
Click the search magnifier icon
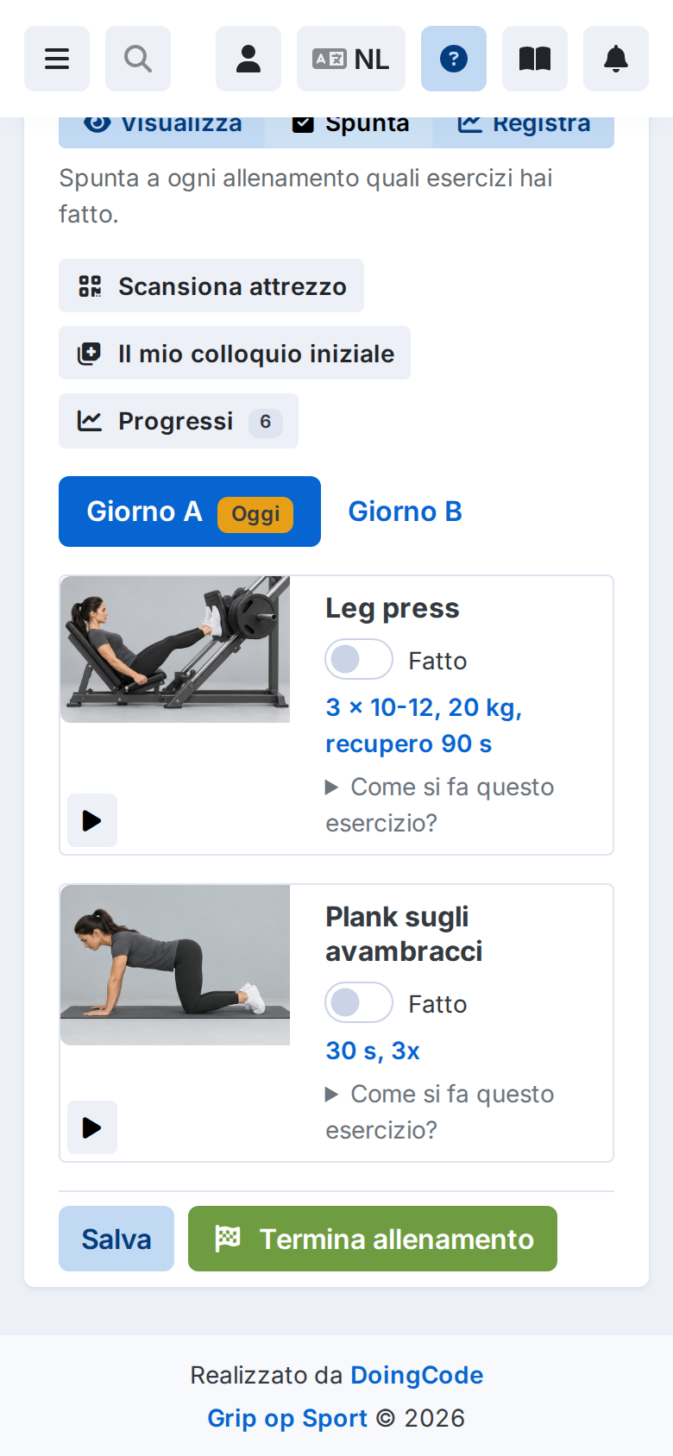click(138, 59)
